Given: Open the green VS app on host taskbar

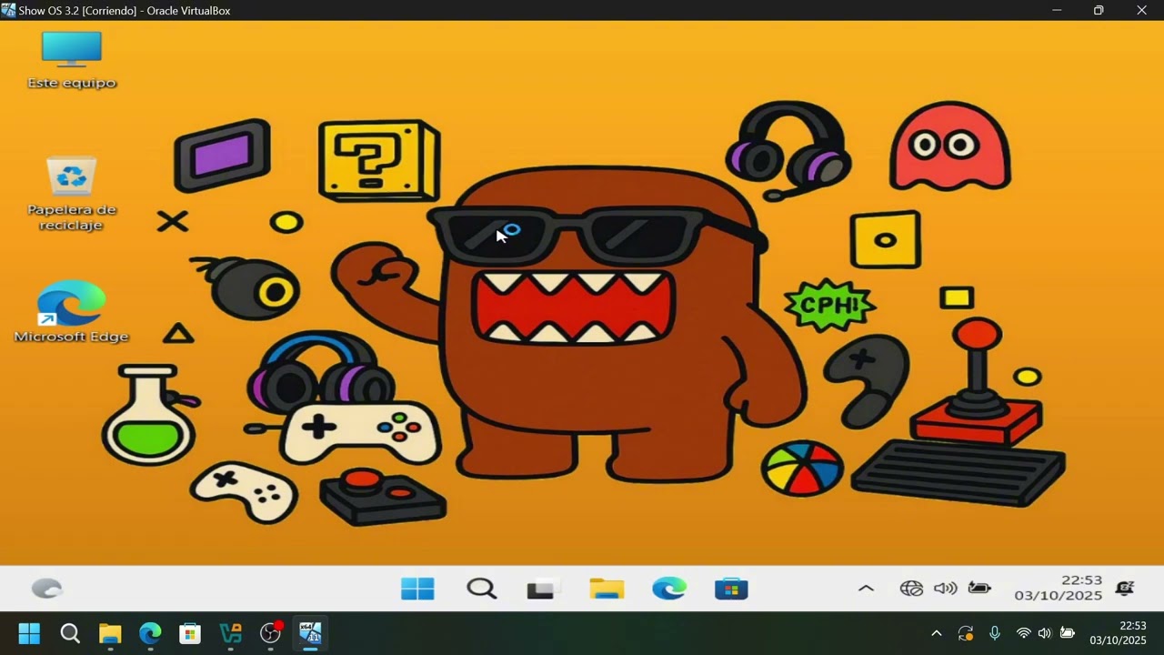Looking at the screenshot, I should pos(231,633).
